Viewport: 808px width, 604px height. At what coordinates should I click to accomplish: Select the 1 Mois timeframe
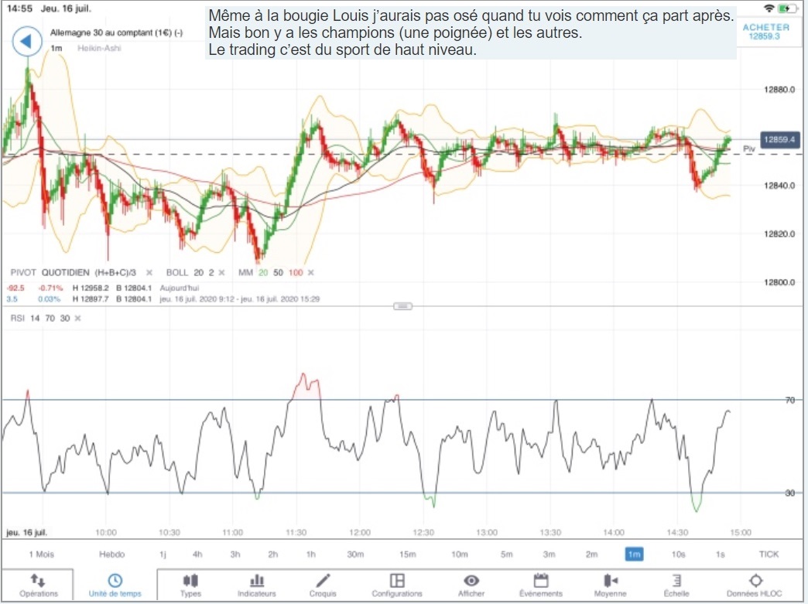[41, 554]
